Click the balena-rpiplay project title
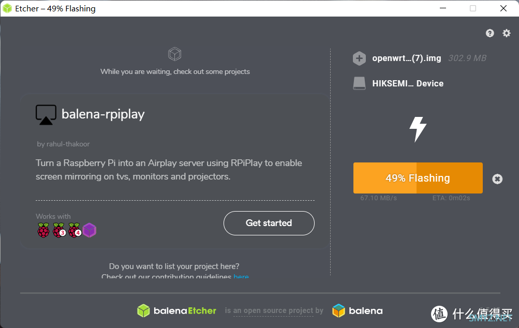 click(103, 114)
